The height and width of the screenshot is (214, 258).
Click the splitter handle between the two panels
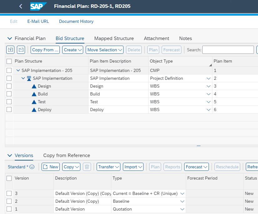point(199,146)
